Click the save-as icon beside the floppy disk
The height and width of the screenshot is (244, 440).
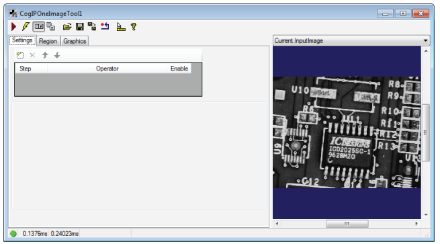point(92,27)
